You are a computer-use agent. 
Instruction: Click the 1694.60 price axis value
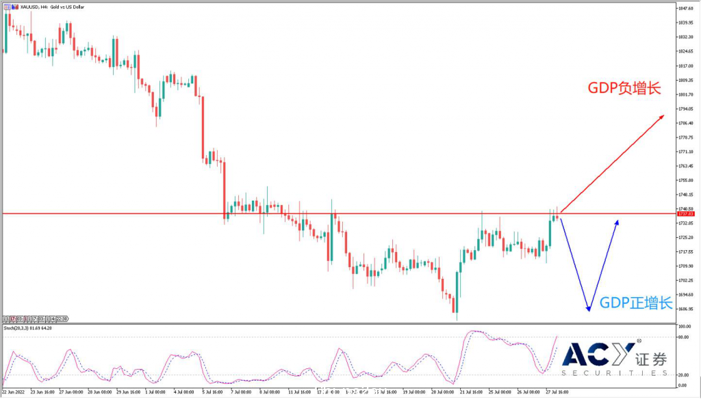(x=686, y=294)
